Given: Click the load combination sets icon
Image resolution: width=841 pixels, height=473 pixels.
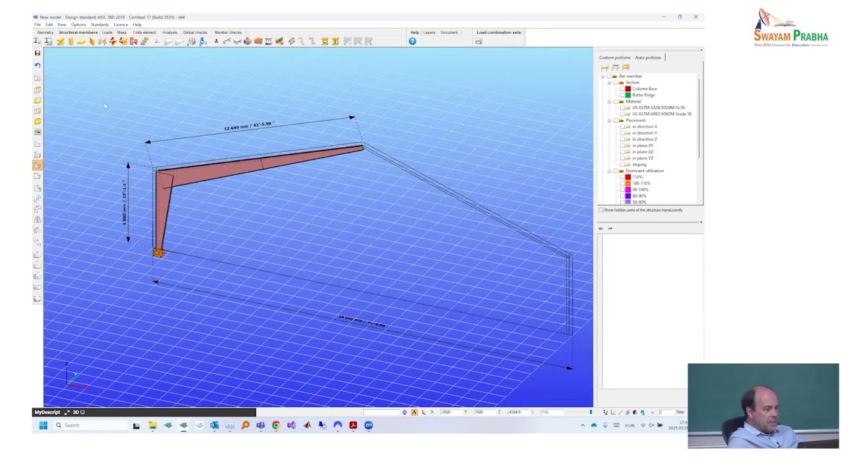Looking at the screenshot, I should tap(478, 41).
